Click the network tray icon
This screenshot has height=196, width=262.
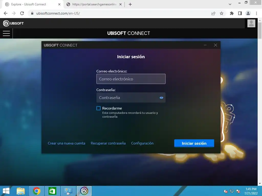[232, 191]
